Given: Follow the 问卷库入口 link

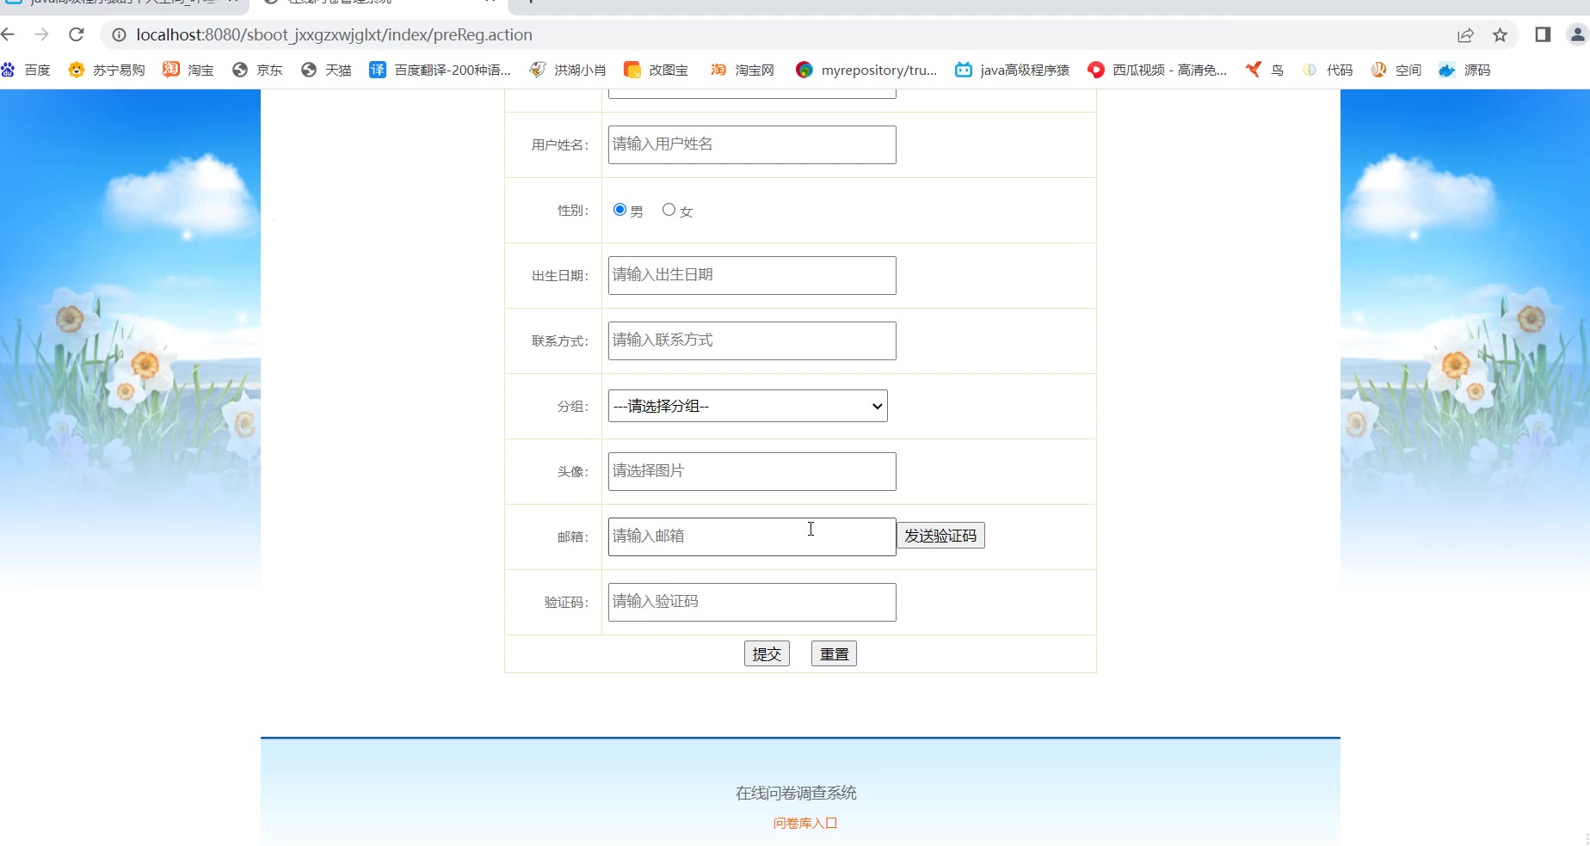Looking at the screenshot, I should [805, 824].
